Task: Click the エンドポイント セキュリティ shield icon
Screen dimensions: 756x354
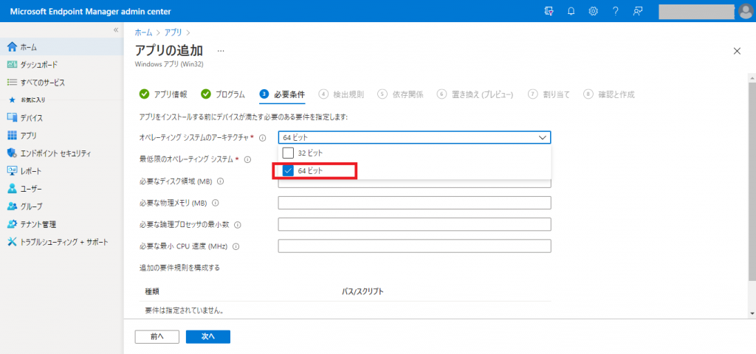Action: coord(13,153)
